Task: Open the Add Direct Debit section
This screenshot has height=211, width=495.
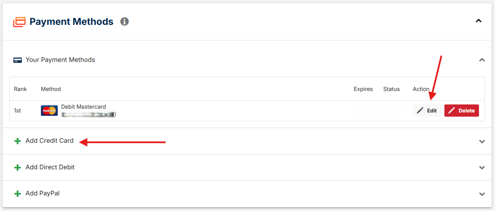Action: (x=247, y=168)
